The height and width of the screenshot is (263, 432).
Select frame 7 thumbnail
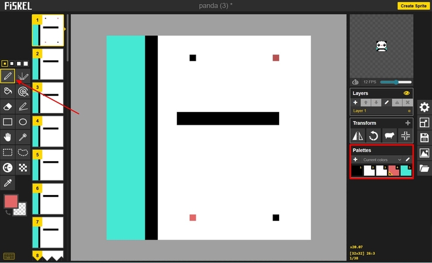[48, 233]
